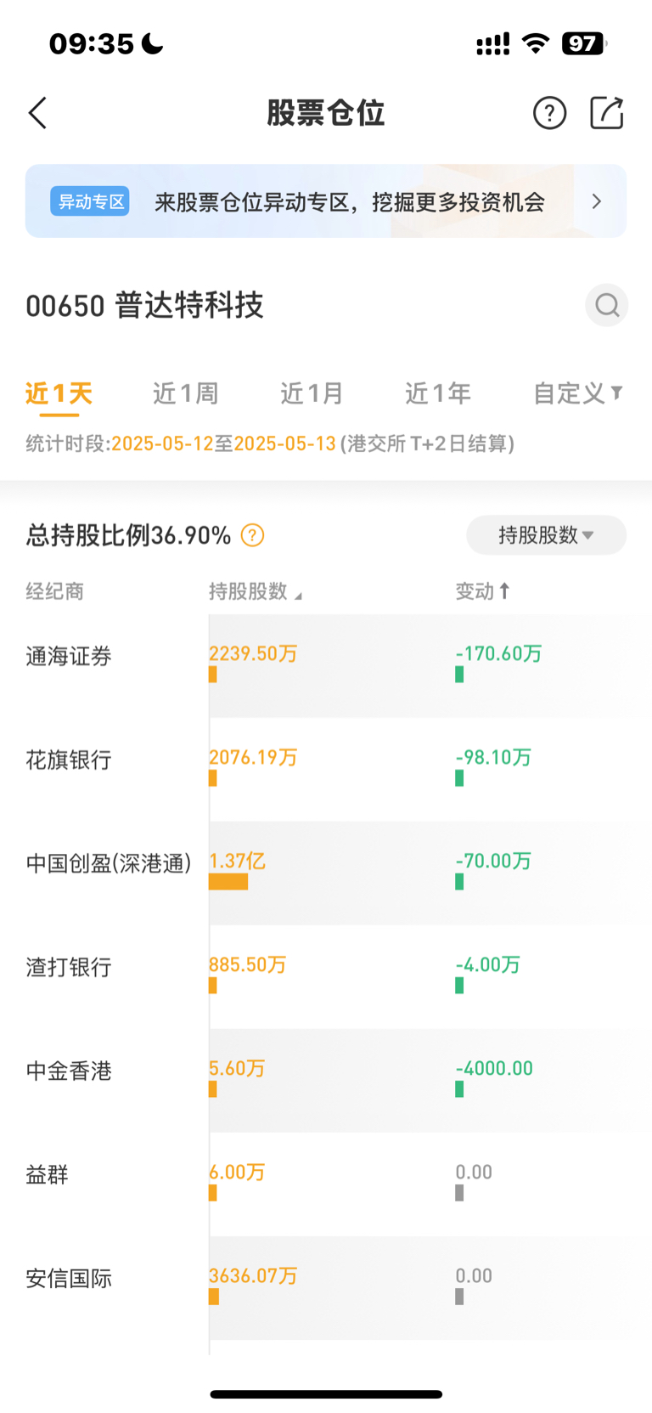Select the 近1天 tab
Viewport: 652px width, 1413px height.
59,393
